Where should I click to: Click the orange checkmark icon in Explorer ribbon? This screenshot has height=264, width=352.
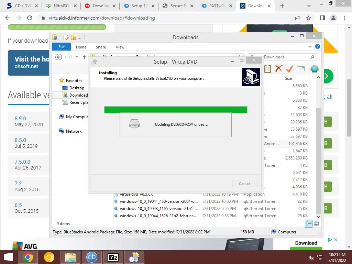289,69
